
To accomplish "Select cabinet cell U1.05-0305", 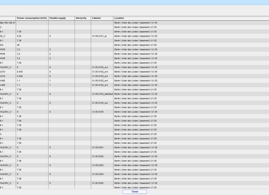I will point(102,183).
